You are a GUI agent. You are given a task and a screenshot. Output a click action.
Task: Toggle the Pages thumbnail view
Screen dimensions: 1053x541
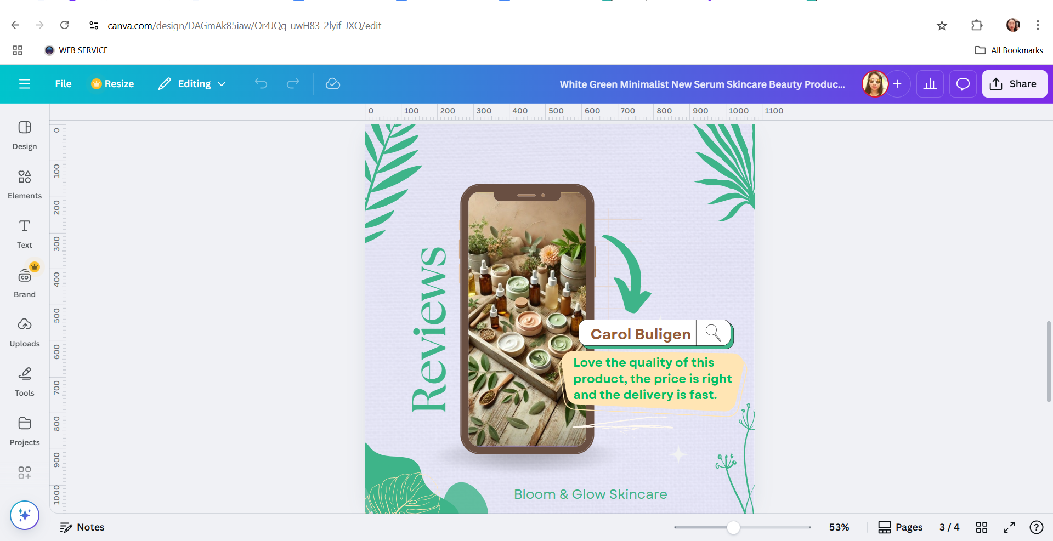pos(901,527)
